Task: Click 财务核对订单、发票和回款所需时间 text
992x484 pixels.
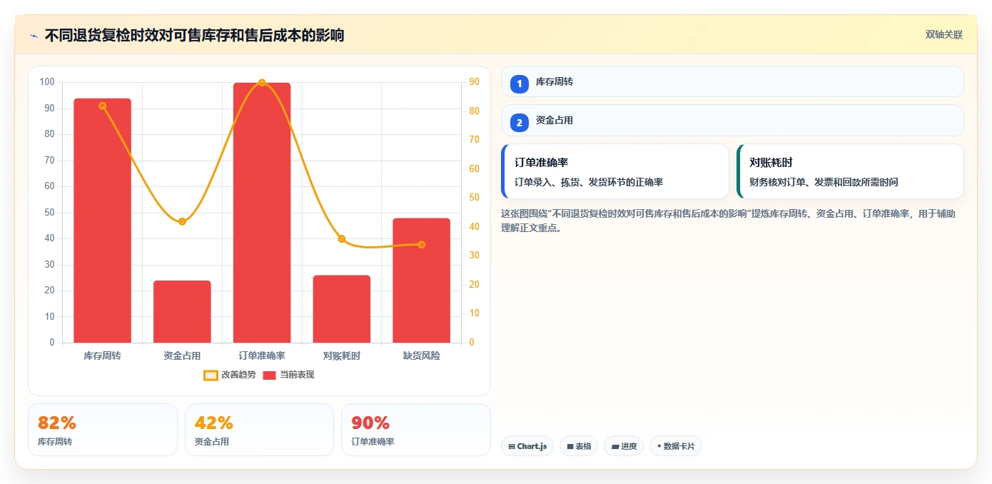Action: 824,182
